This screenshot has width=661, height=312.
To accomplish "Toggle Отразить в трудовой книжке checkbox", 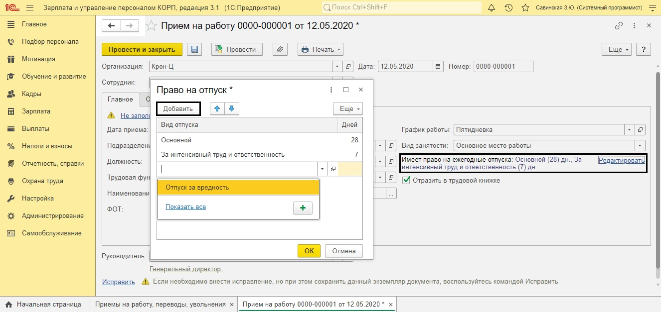I will (406, 180).
